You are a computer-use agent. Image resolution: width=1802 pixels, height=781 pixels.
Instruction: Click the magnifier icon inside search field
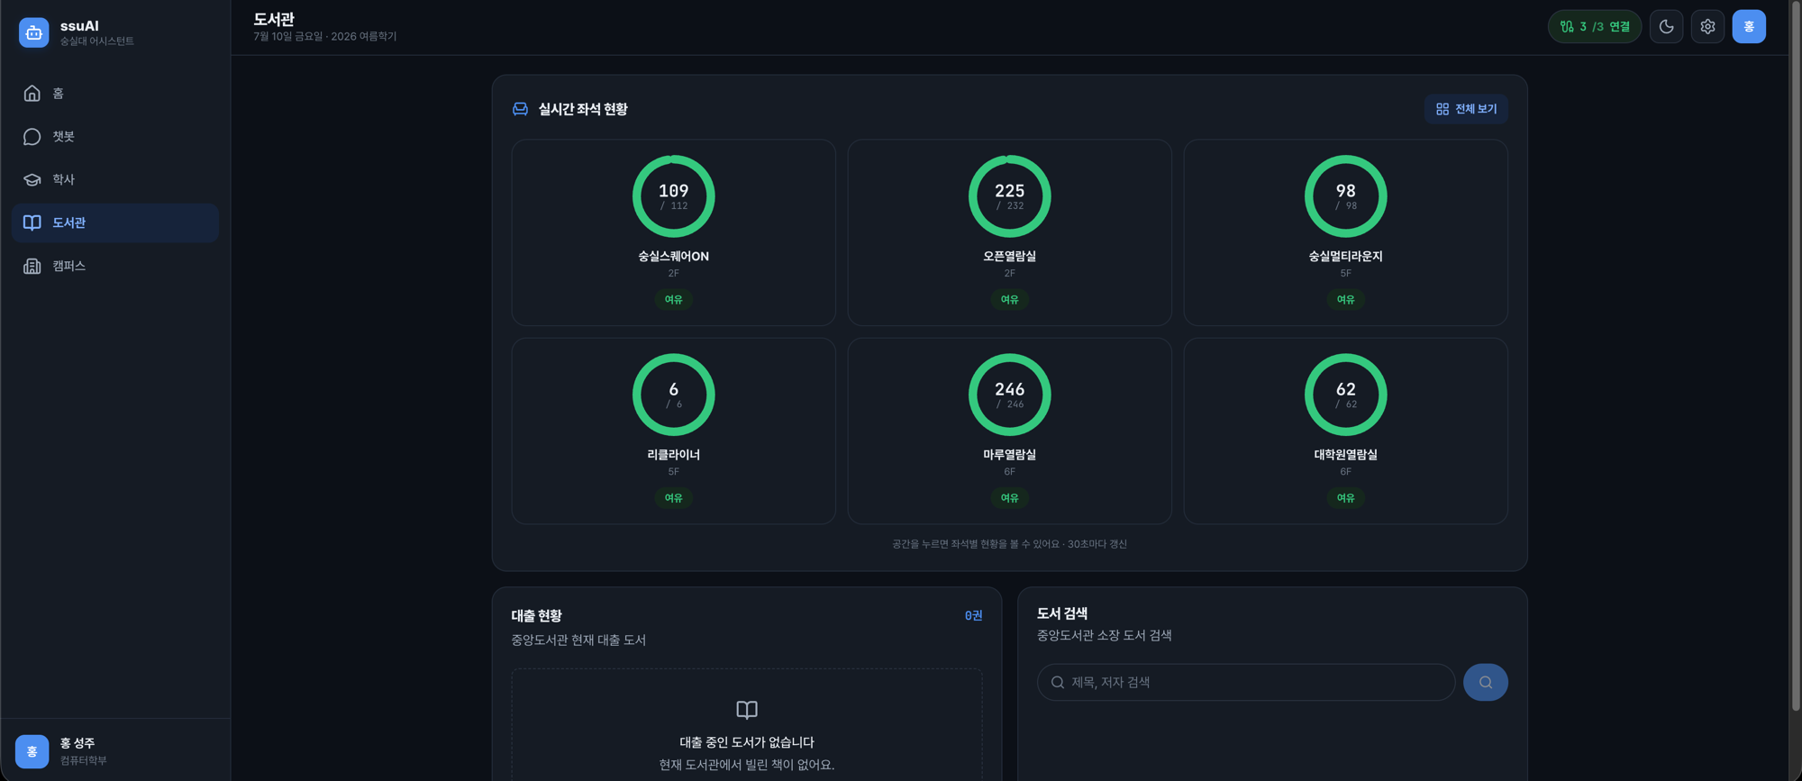point(1058,683)
